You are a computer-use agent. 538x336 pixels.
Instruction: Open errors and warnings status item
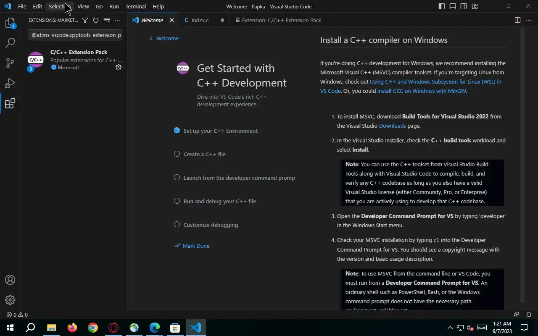click(x=17, y=315)
